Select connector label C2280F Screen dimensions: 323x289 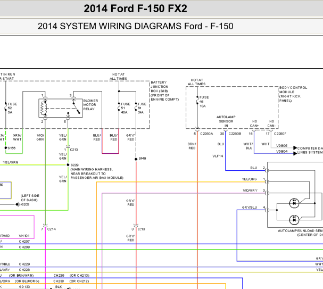pos(280,134)
